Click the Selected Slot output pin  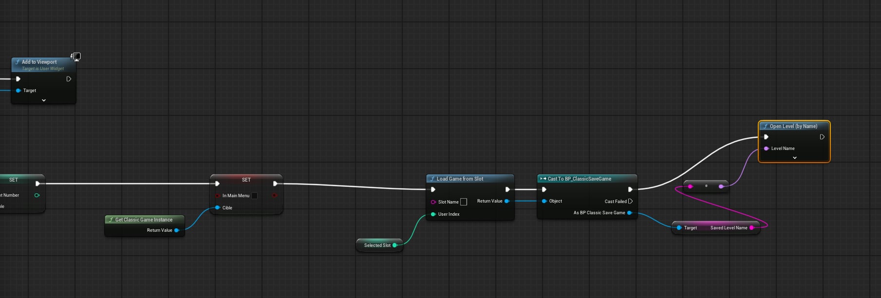click(x=394, y=245)
